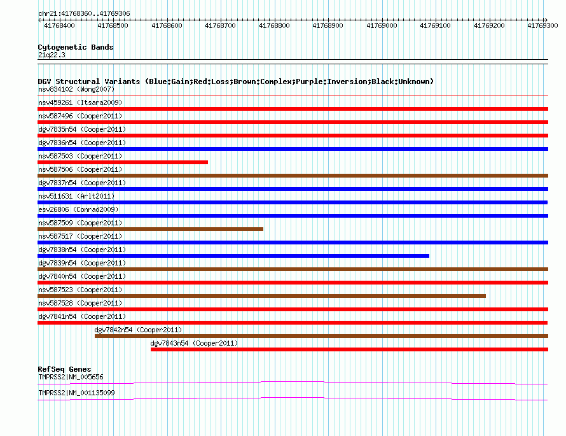Image resolution: width=566 pixels, height=436 pixels.
Task: Select the blue dgv7838n54 gain bar
Action: coord(233,256)
